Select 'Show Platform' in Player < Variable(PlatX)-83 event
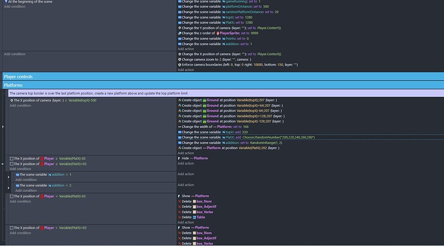The height and width of the screenshot is (246, 444). pos(194,196)
